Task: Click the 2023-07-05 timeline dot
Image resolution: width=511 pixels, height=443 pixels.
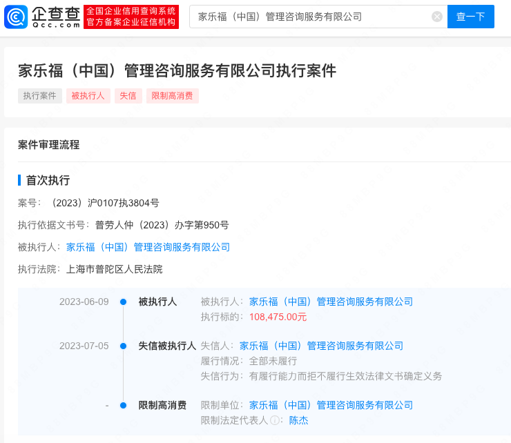Action: [x=123, y=346]
